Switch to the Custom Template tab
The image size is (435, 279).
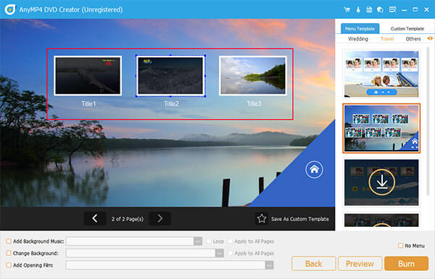pos(407,28)
